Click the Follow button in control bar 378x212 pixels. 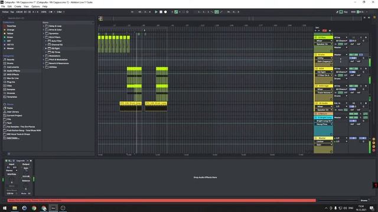(5, 12)
